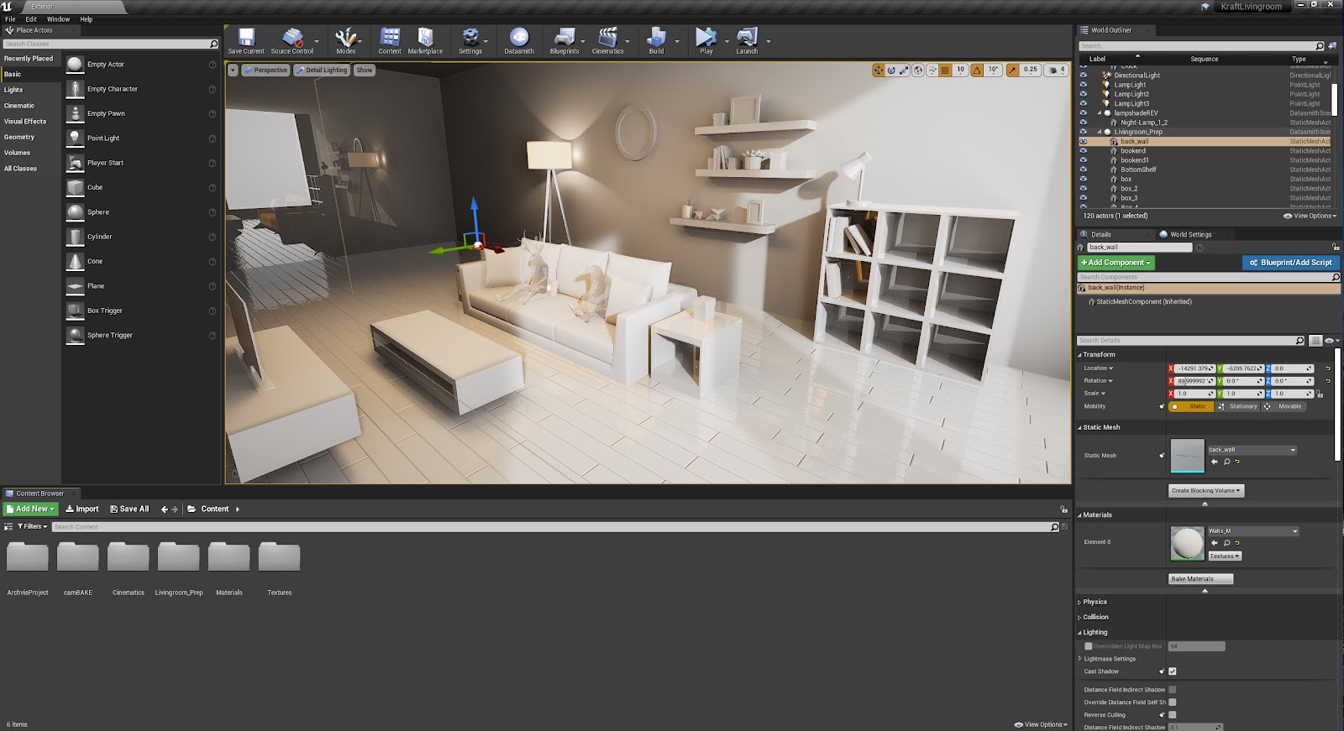Open the Add Component dropdown
Screen dimensions: 1344x731
[x=1116, y=263]
